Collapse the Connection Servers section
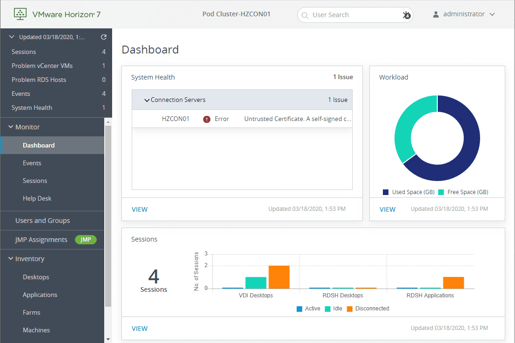 click(x=147, y=100)
